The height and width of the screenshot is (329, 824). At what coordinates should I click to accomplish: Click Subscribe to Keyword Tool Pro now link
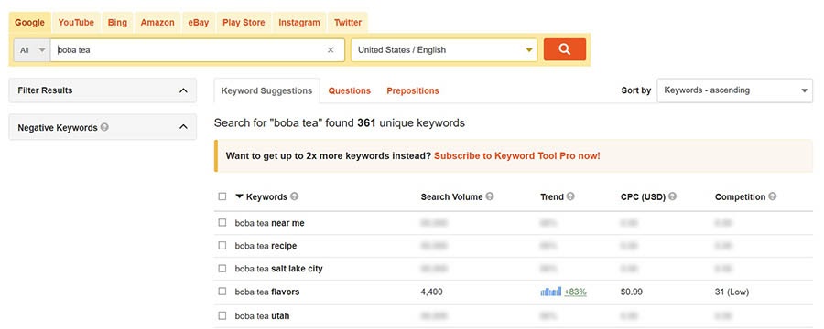pyautogui.click(x=517, y=156)
